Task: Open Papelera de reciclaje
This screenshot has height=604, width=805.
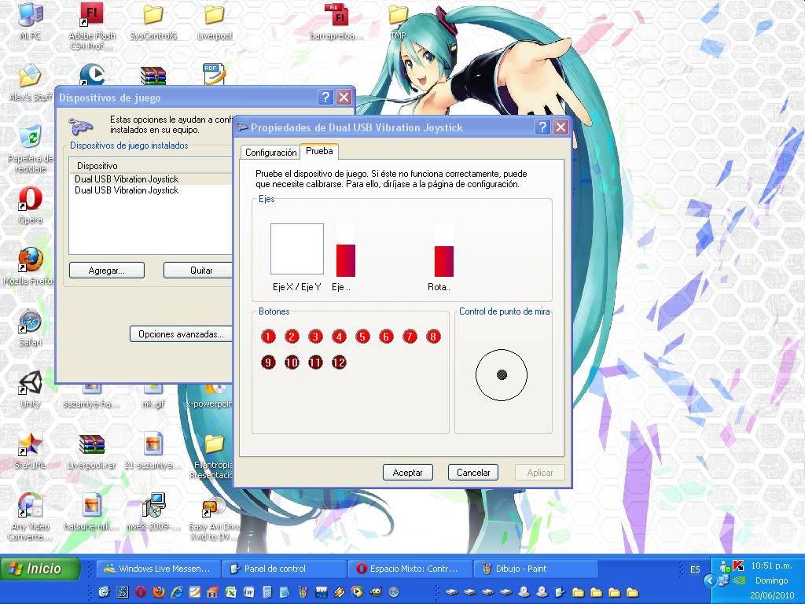Action: click(31, 149)
